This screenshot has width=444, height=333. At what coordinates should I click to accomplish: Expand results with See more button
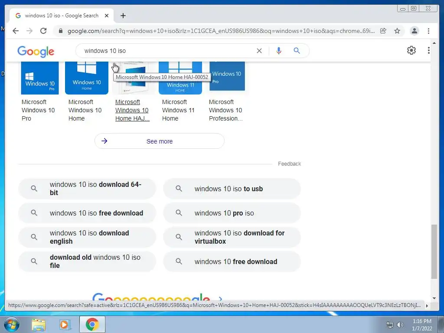(x=160, y=141)
